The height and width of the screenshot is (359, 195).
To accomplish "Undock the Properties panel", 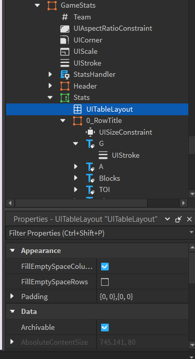I will (x=178, y=219).
